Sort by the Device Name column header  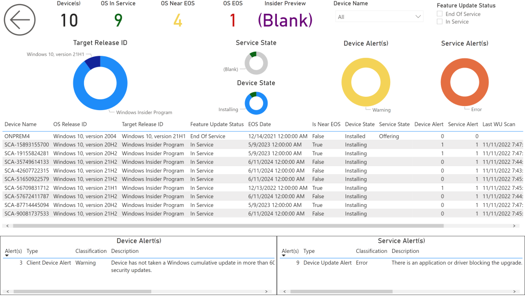[21, 124]
